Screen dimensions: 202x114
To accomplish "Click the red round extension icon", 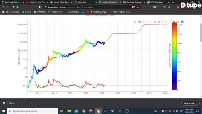I will point(178,7).
